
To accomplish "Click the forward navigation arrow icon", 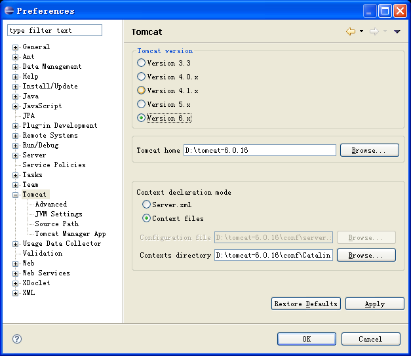I will click(374, 31).
